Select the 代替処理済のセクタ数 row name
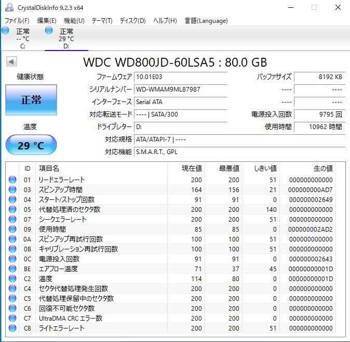This screenshot has height=342, width=350. click(x=70, y=209)
